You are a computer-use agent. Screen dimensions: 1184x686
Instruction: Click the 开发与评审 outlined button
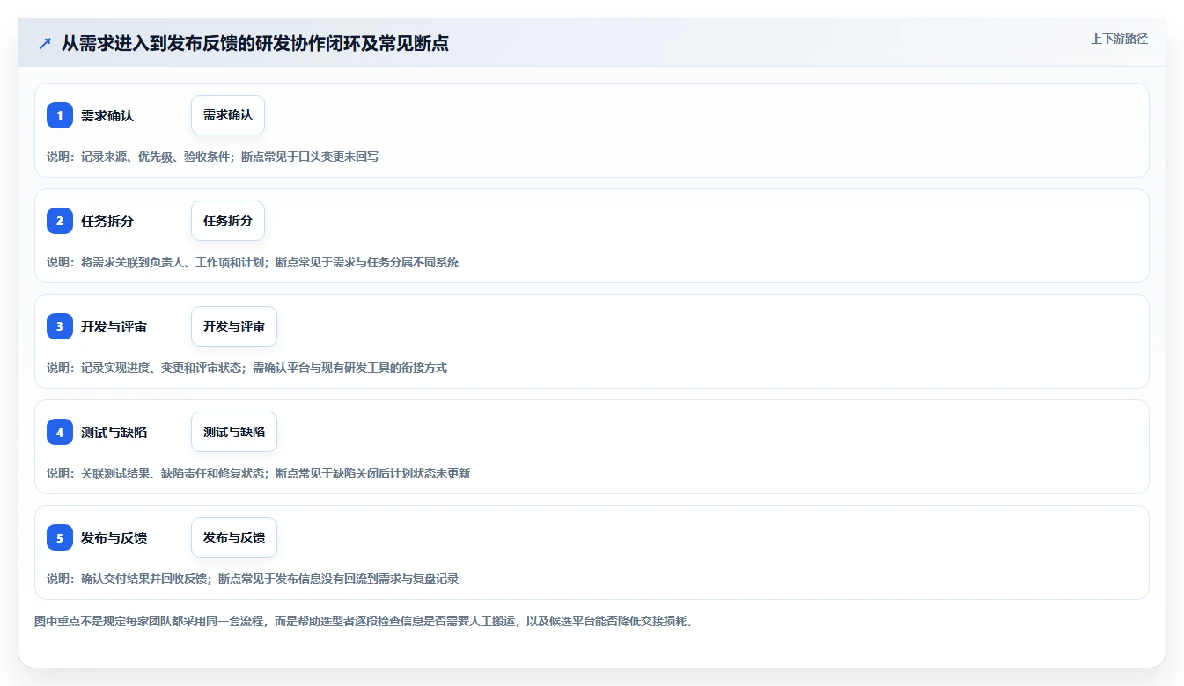point(234,326)
